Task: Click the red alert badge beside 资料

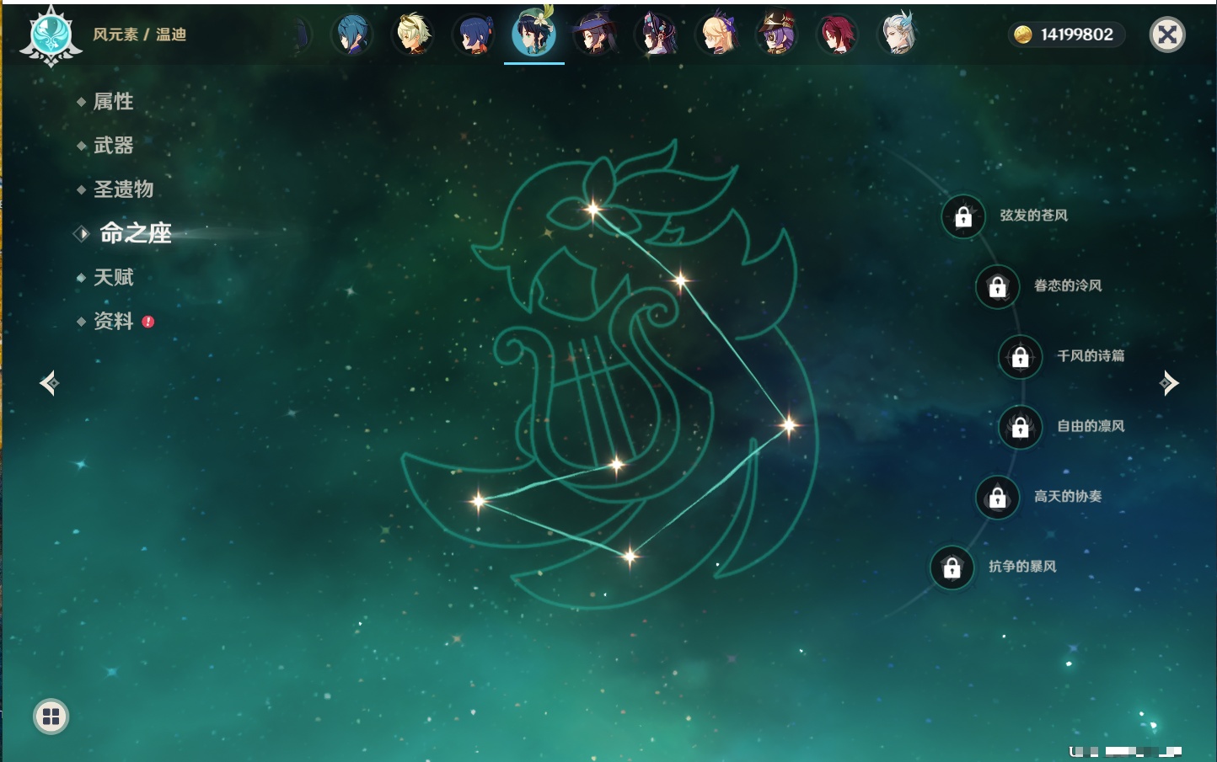Action: point(148,322)
